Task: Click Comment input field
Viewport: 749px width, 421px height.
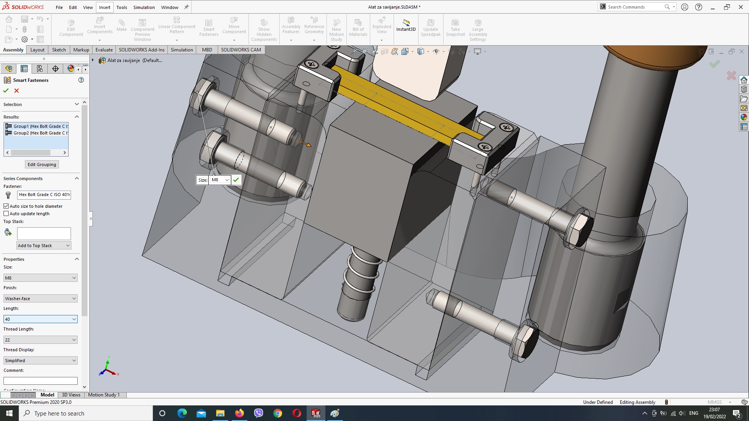Action: (41, 380)
